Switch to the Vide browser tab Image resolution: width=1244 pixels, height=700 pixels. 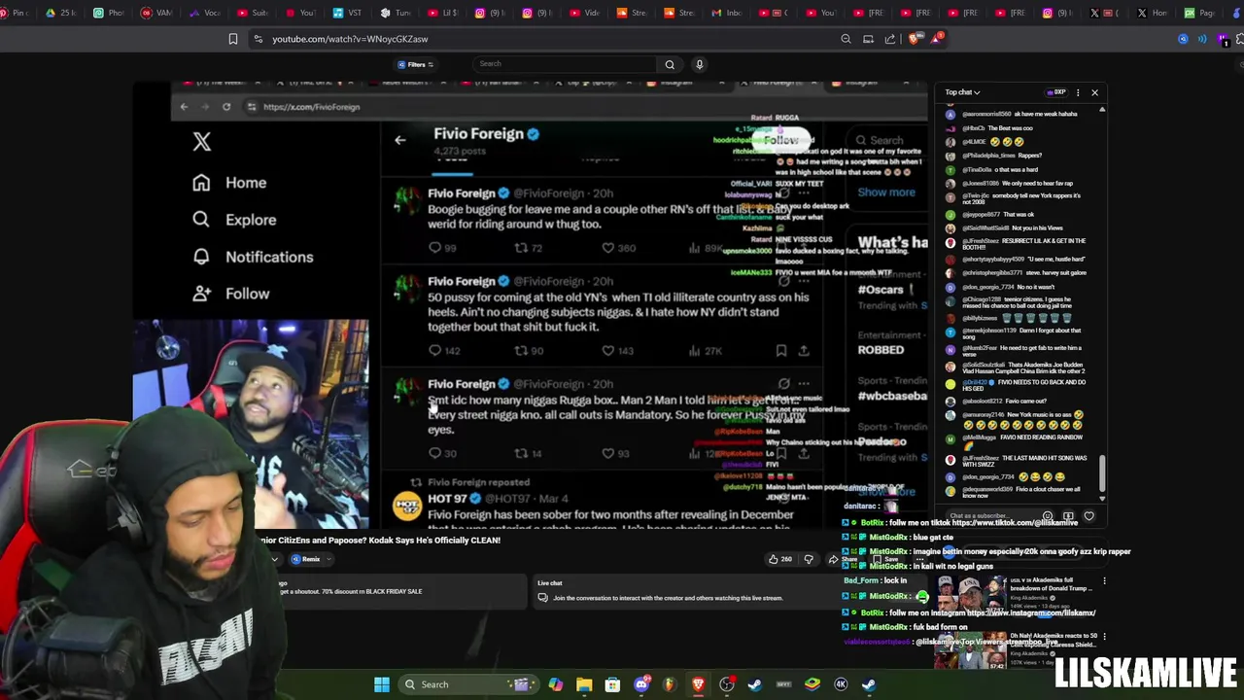tap(585, 13)
